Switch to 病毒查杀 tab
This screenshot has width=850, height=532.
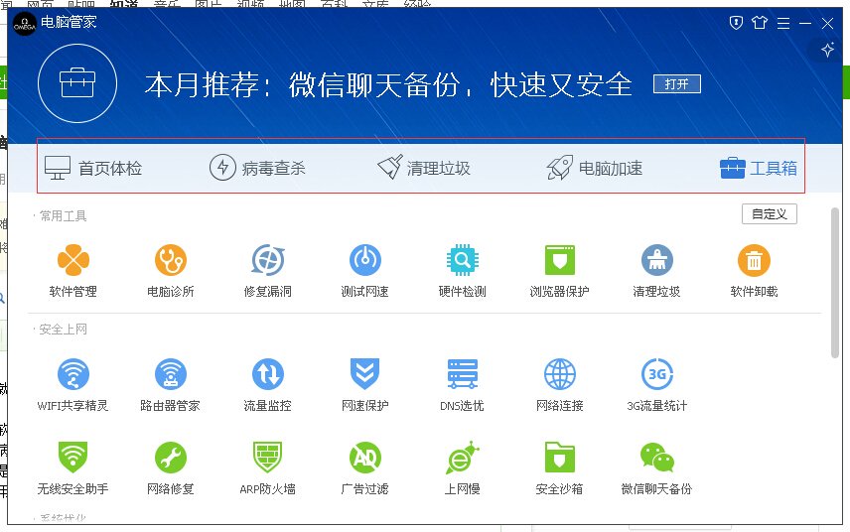click(257, 168)
